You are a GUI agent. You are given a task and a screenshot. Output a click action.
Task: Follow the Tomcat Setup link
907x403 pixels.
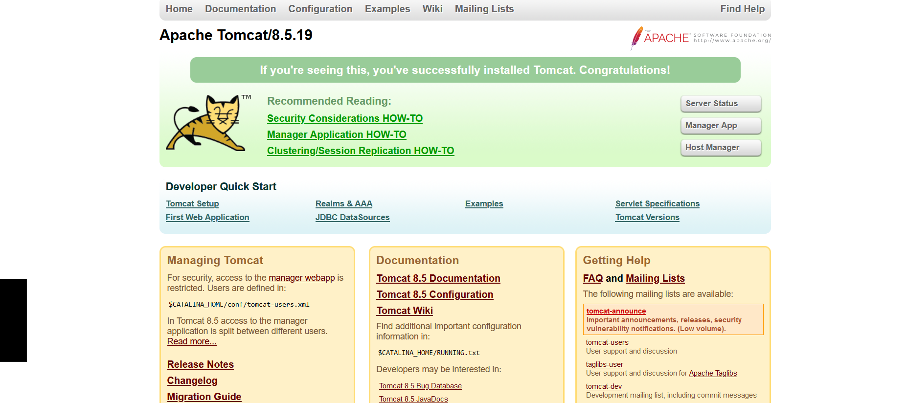coord(192,203)
